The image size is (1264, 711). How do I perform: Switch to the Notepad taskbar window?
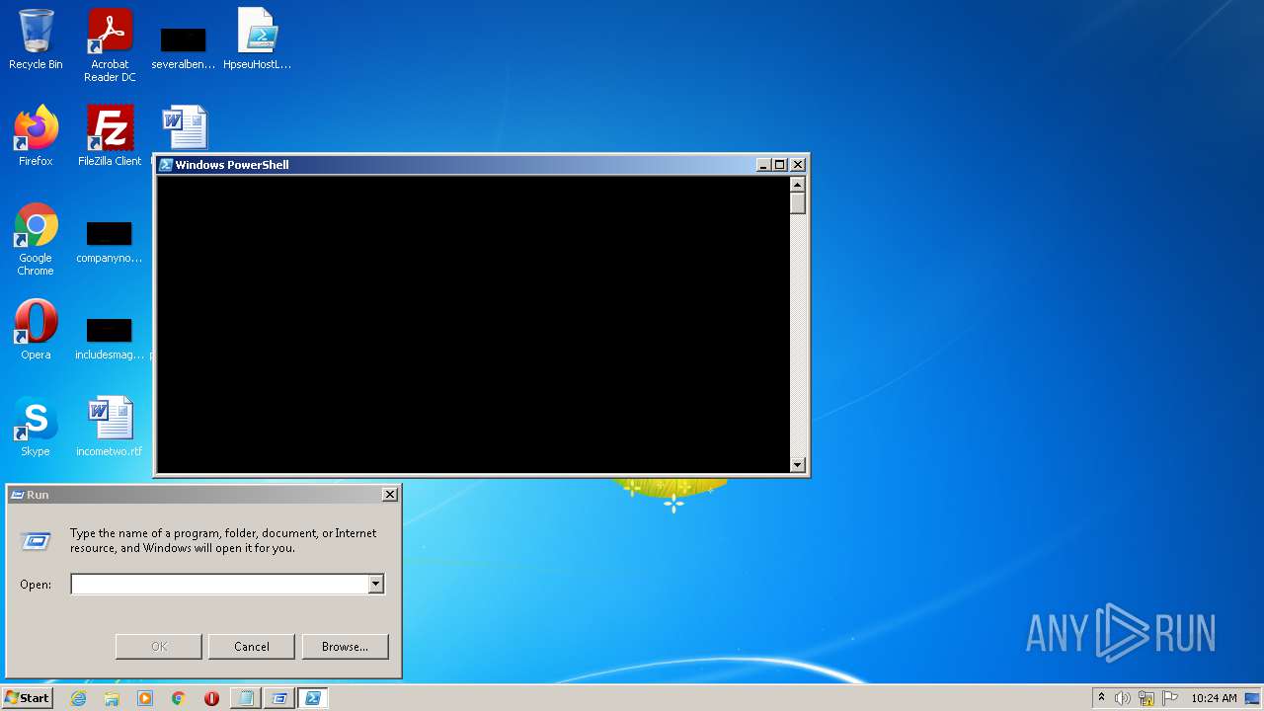pos(245,698)
